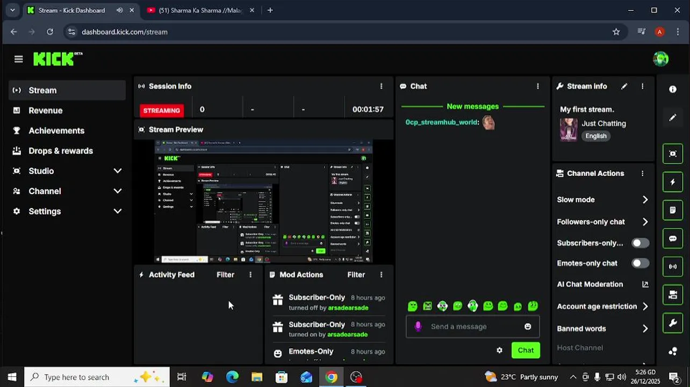
Task: Open chat settings gear icon
Action: coord(500,350)
